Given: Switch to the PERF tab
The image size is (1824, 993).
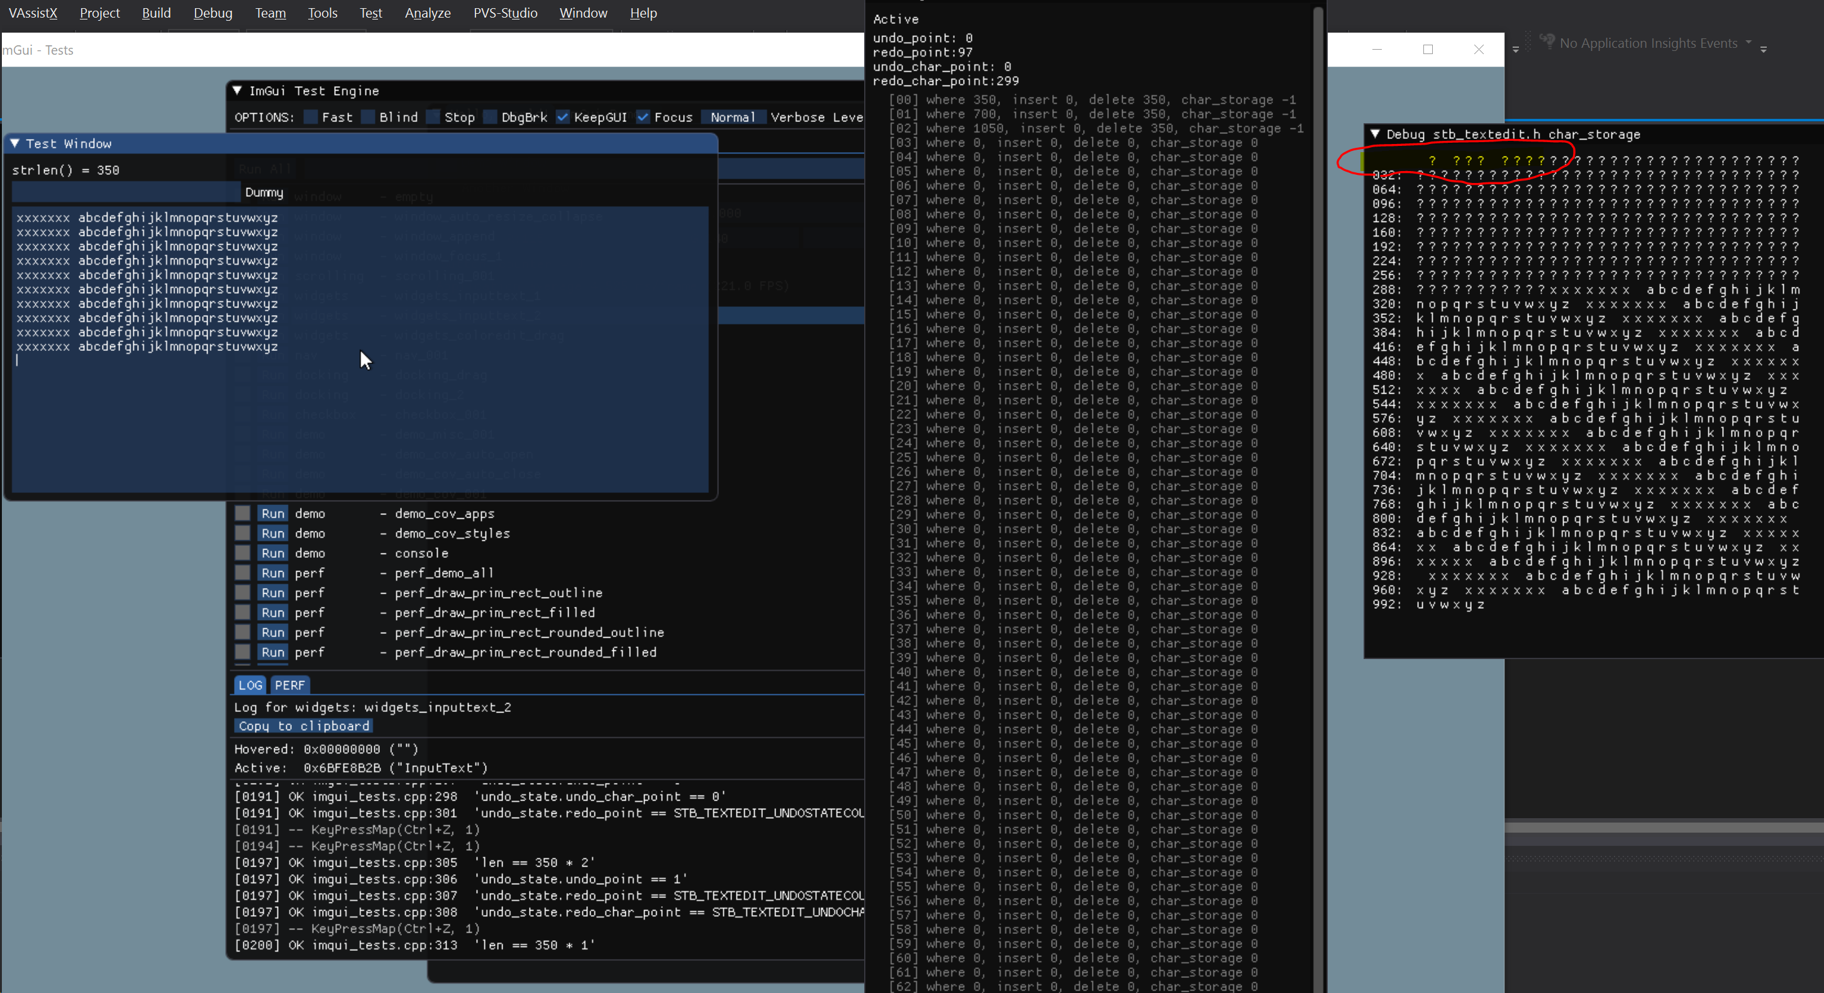Looking at the screenshot, I should coord(291,684).
